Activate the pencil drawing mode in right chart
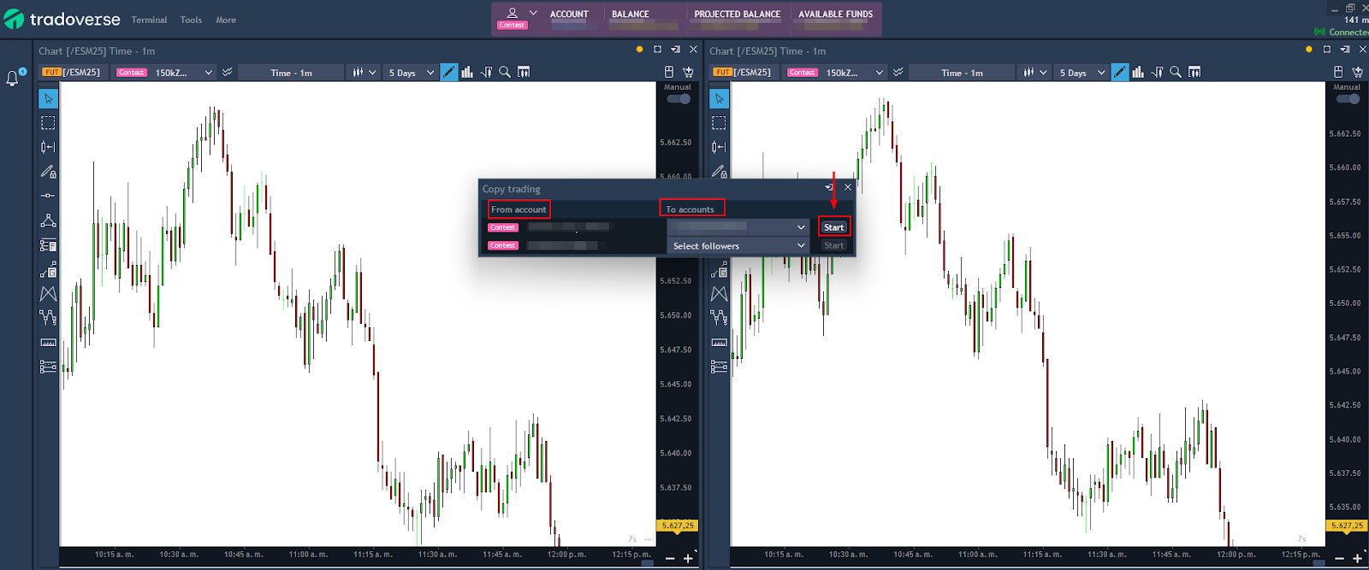Image resolution: width=1369 pixels, height=570 pixels. (x=1119, y=73)
